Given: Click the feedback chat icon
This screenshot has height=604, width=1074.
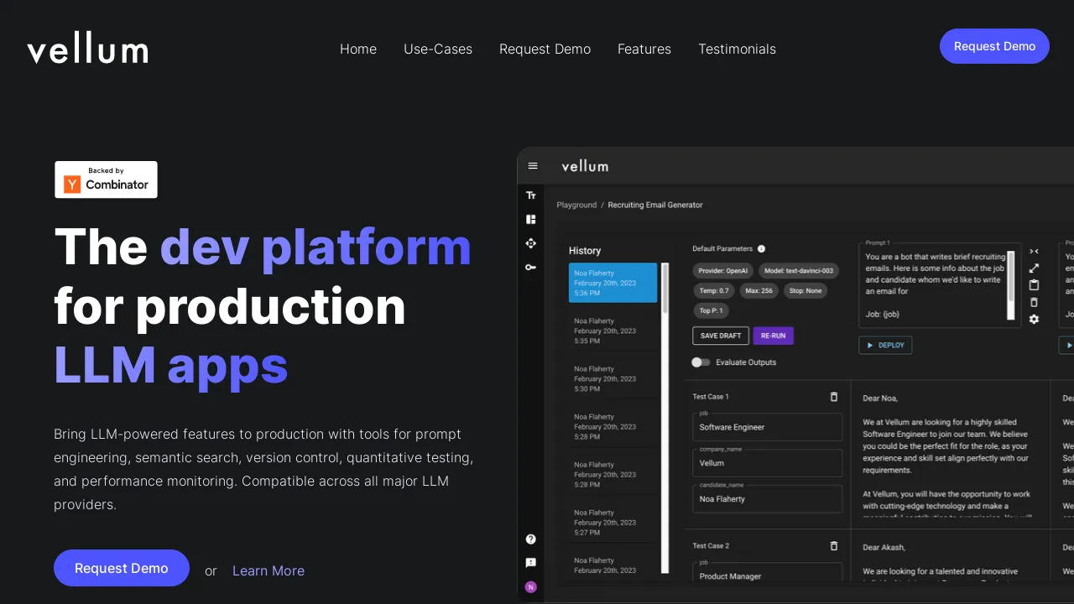Looking at the screenshot, I should [531, 563].
